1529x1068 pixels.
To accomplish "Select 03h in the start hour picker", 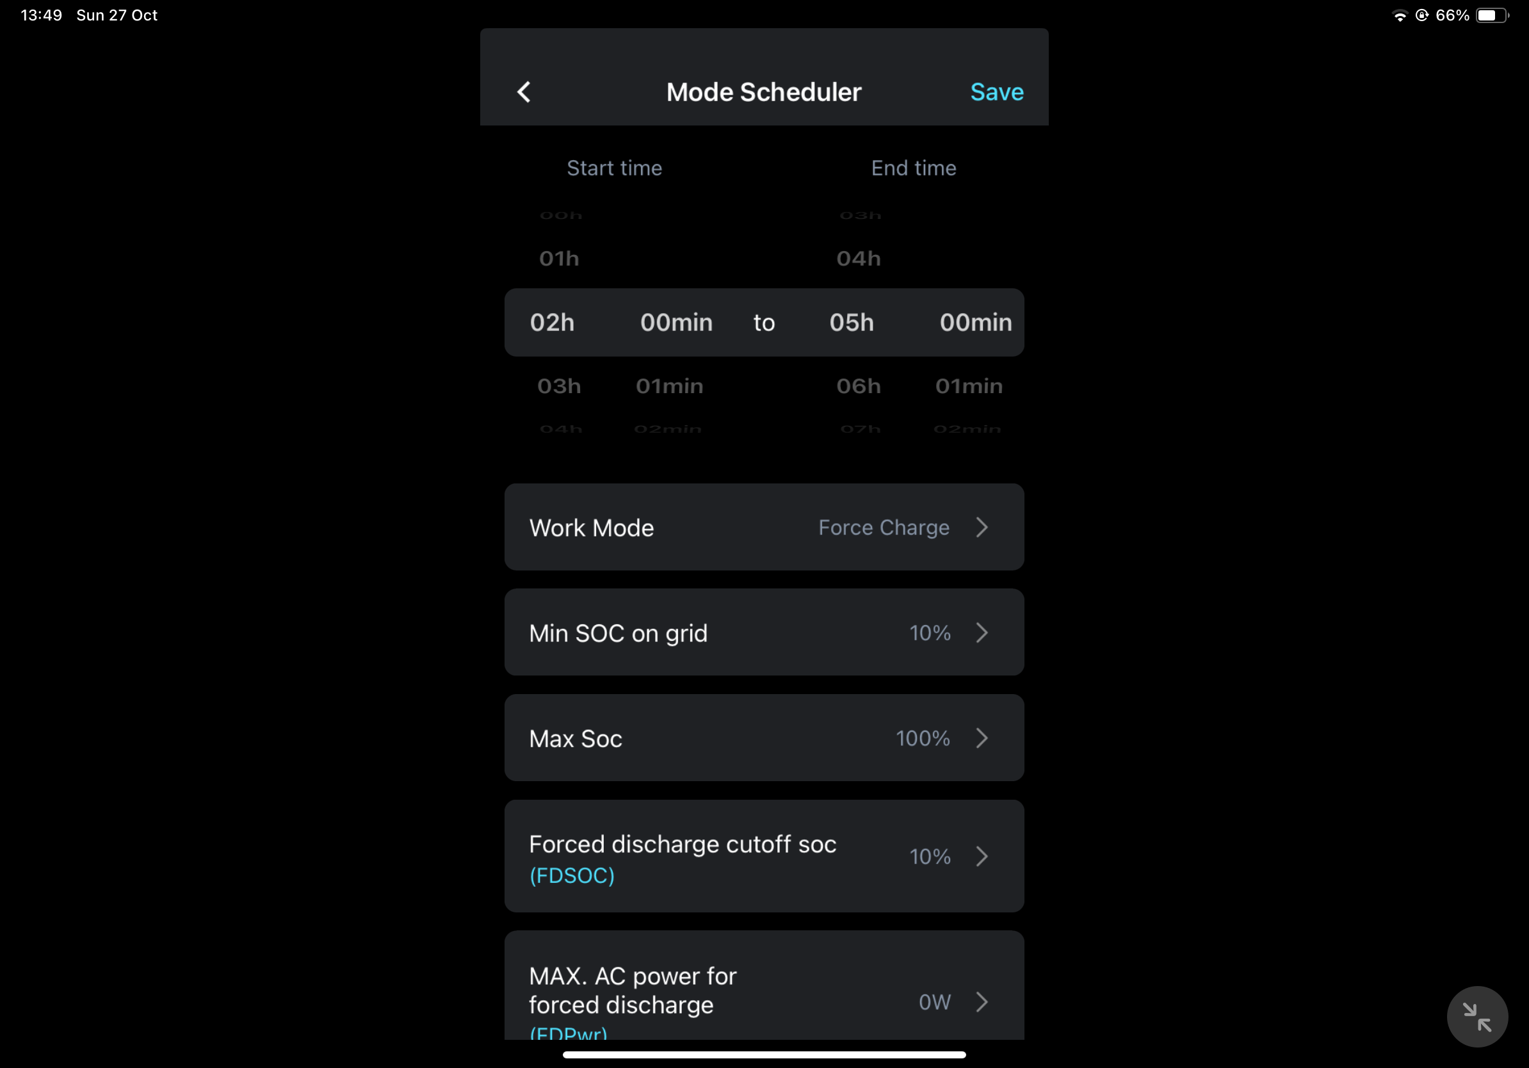I will point(559,386).
